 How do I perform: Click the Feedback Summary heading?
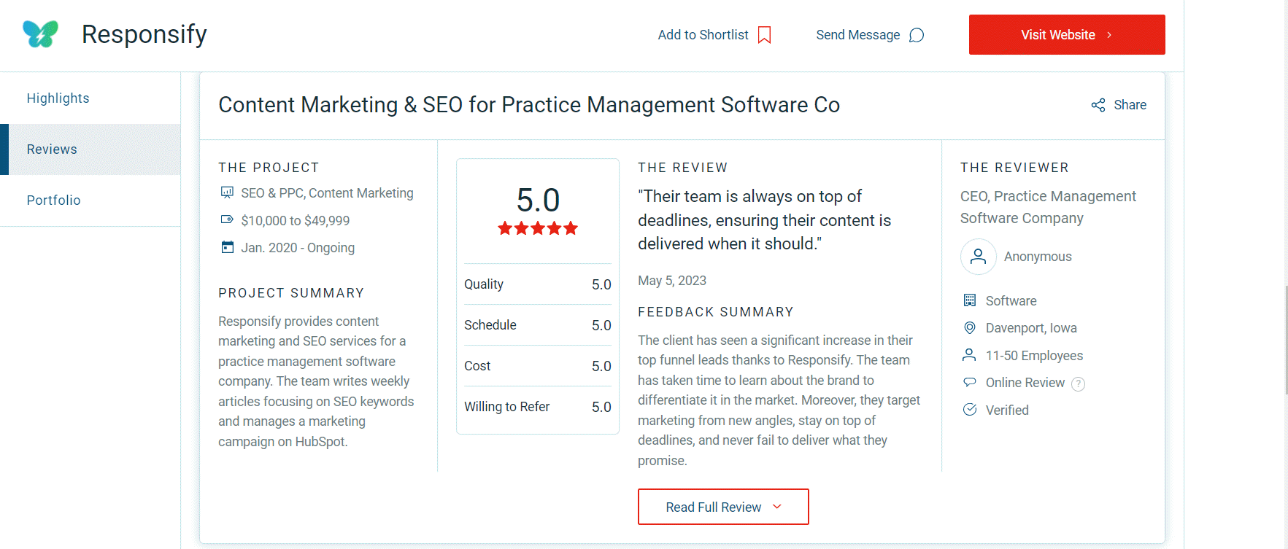[715, 312]
